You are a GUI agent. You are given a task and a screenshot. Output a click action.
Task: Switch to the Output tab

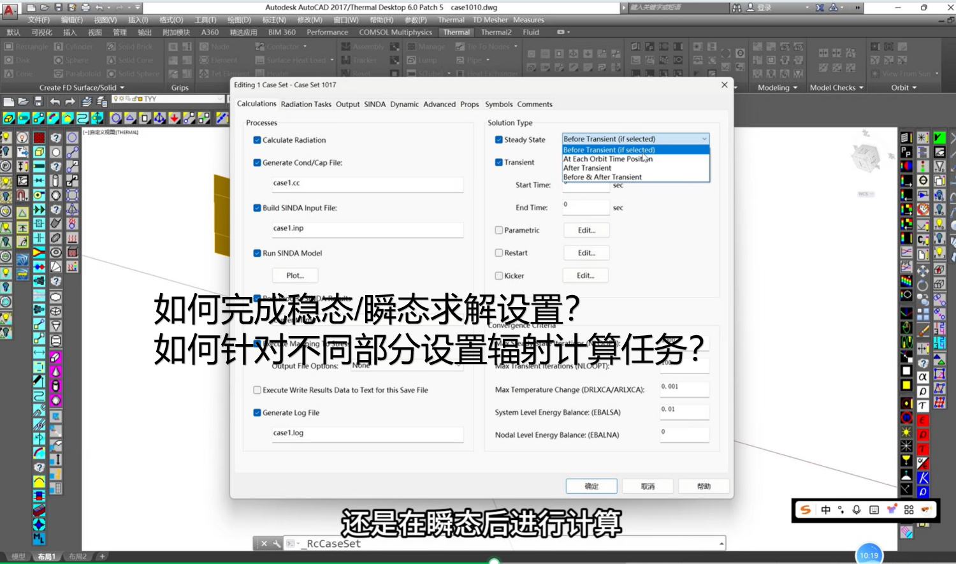pos(348,105)
